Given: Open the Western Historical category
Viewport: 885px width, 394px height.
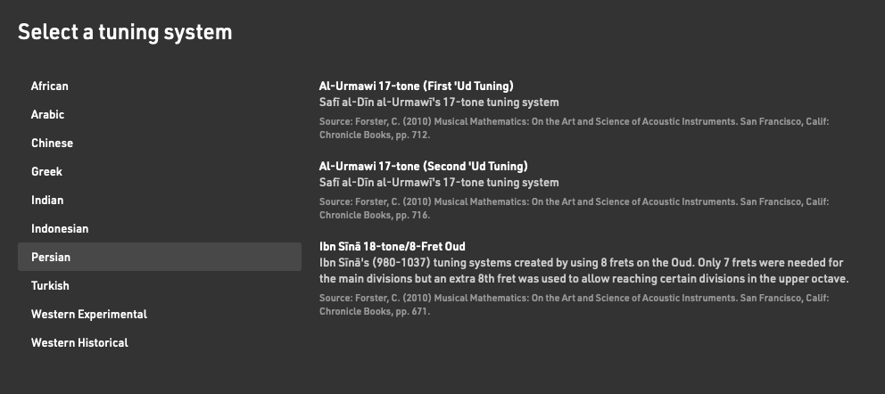Looking at the screenshot, I should coord(79,342).
